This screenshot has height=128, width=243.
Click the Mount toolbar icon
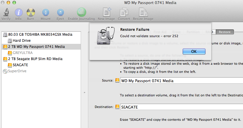point(46,12)
